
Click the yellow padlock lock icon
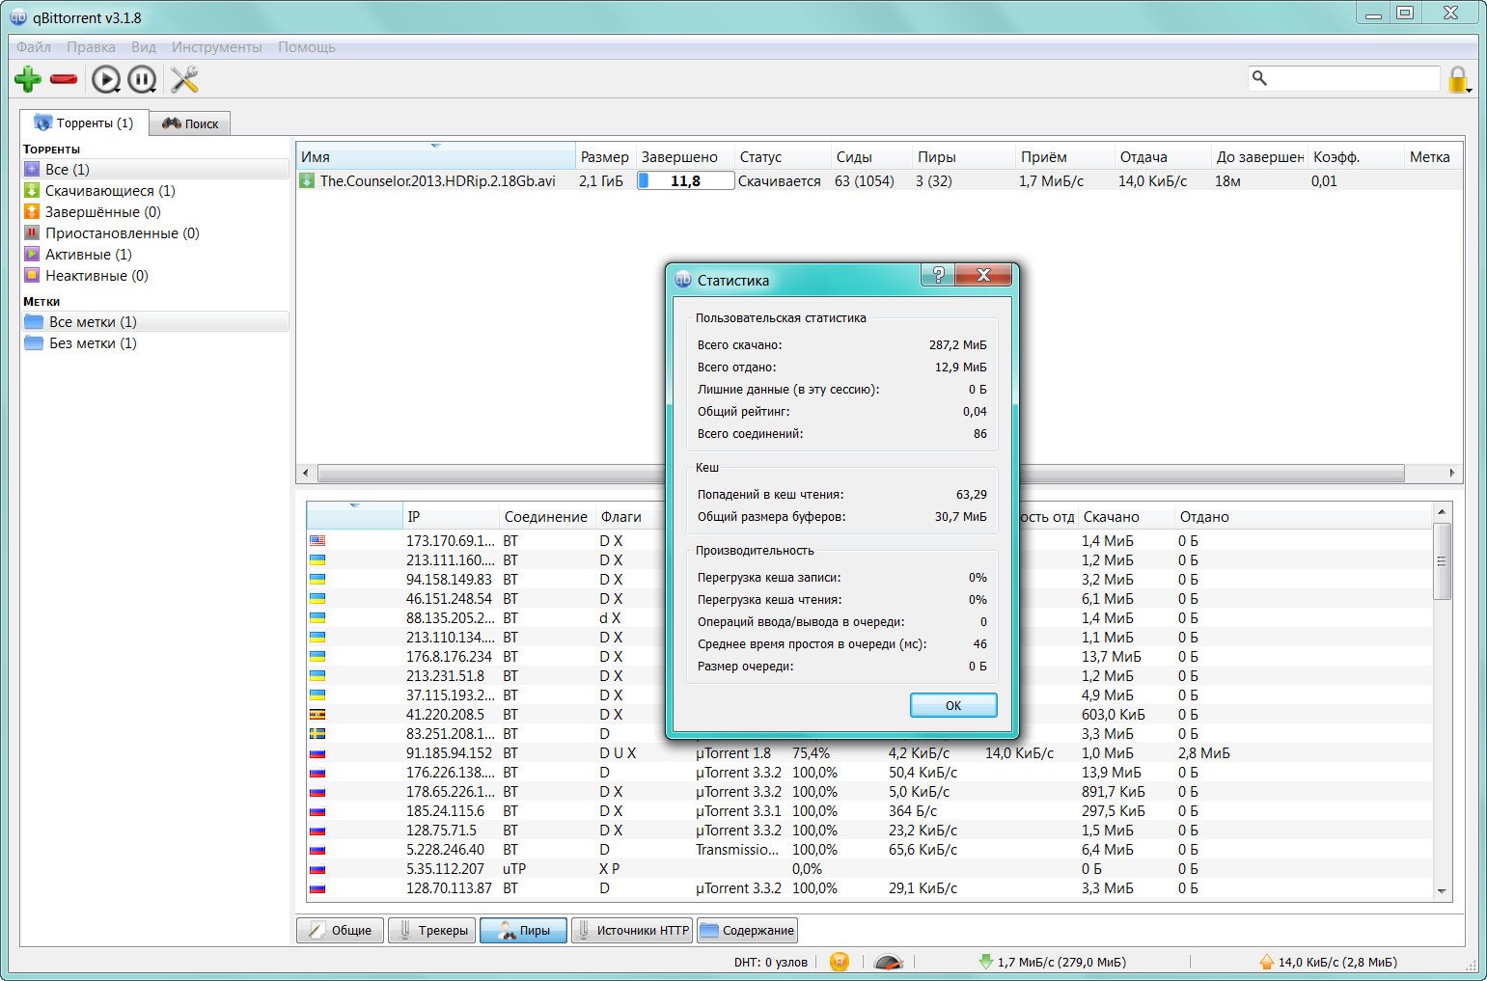coord(1458,79)
